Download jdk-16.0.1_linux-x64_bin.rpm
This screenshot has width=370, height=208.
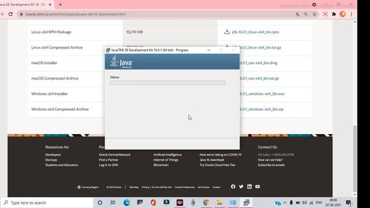pos(256,32)
